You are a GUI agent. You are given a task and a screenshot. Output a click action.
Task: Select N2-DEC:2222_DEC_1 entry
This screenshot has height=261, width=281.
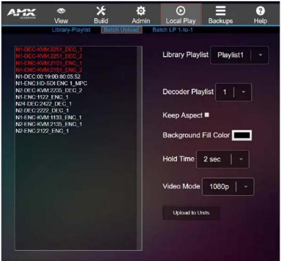(42, 110)
